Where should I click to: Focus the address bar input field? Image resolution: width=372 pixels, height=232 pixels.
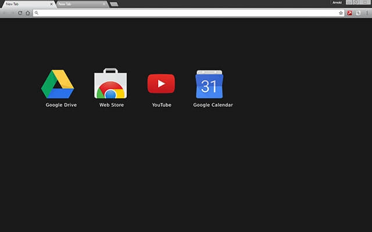coord(188,13)
